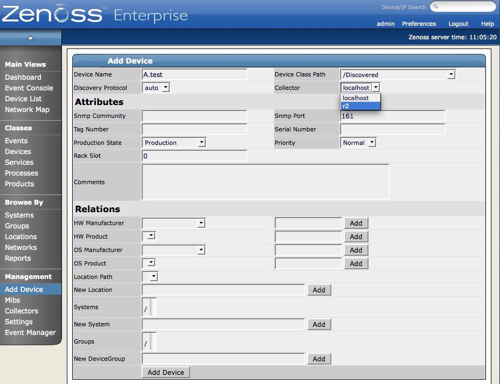
Task: Click new HW Manufacturer name field
Action: [308, 224]
